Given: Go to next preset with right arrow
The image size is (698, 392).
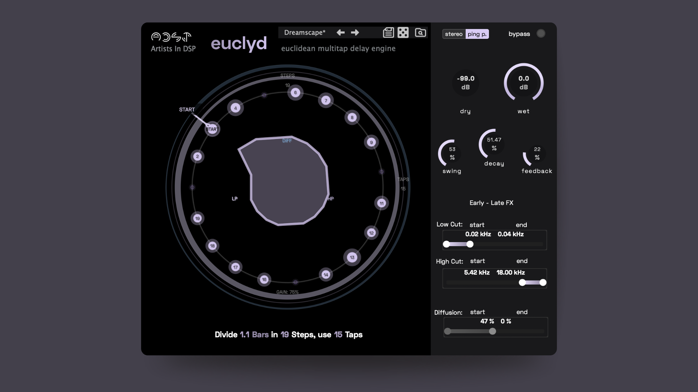Looking at the screenshot, I should (x=355, y=33).
